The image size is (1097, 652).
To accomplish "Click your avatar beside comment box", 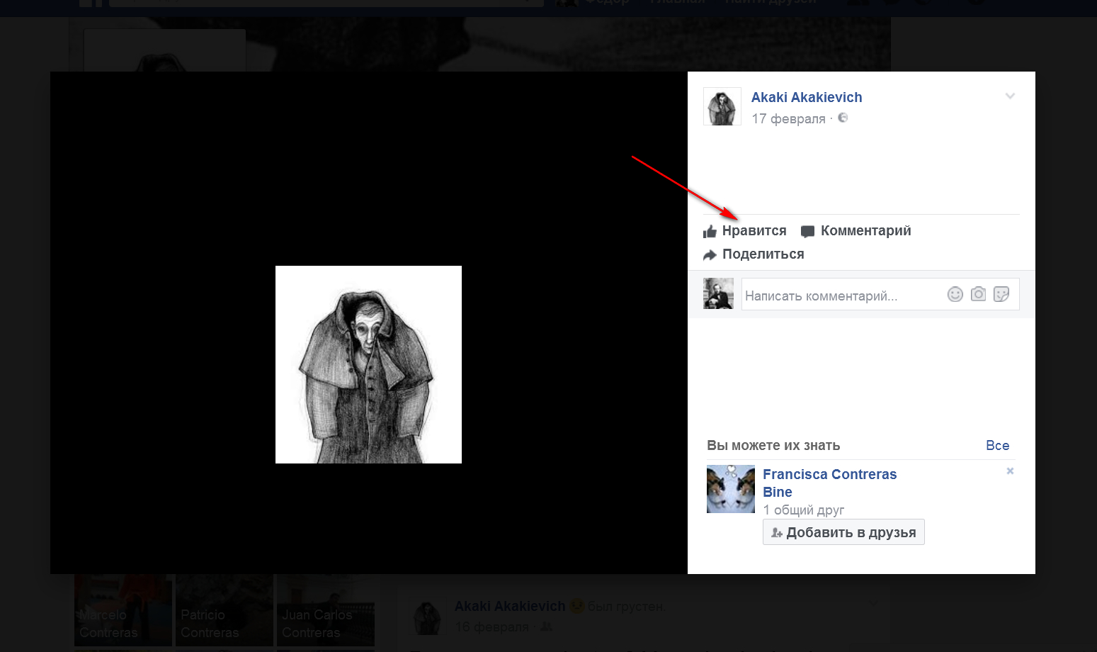I will pyautogui.click(x=718, y=293).
